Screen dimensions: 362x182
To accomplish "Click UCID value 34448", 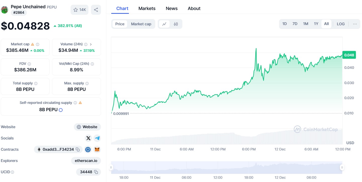I will (86, 172).
